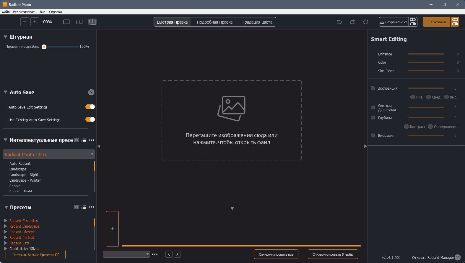This screenshot has height=263, width=465.
Task: Enable the Глубина checkbox
Action: (373, 118)
